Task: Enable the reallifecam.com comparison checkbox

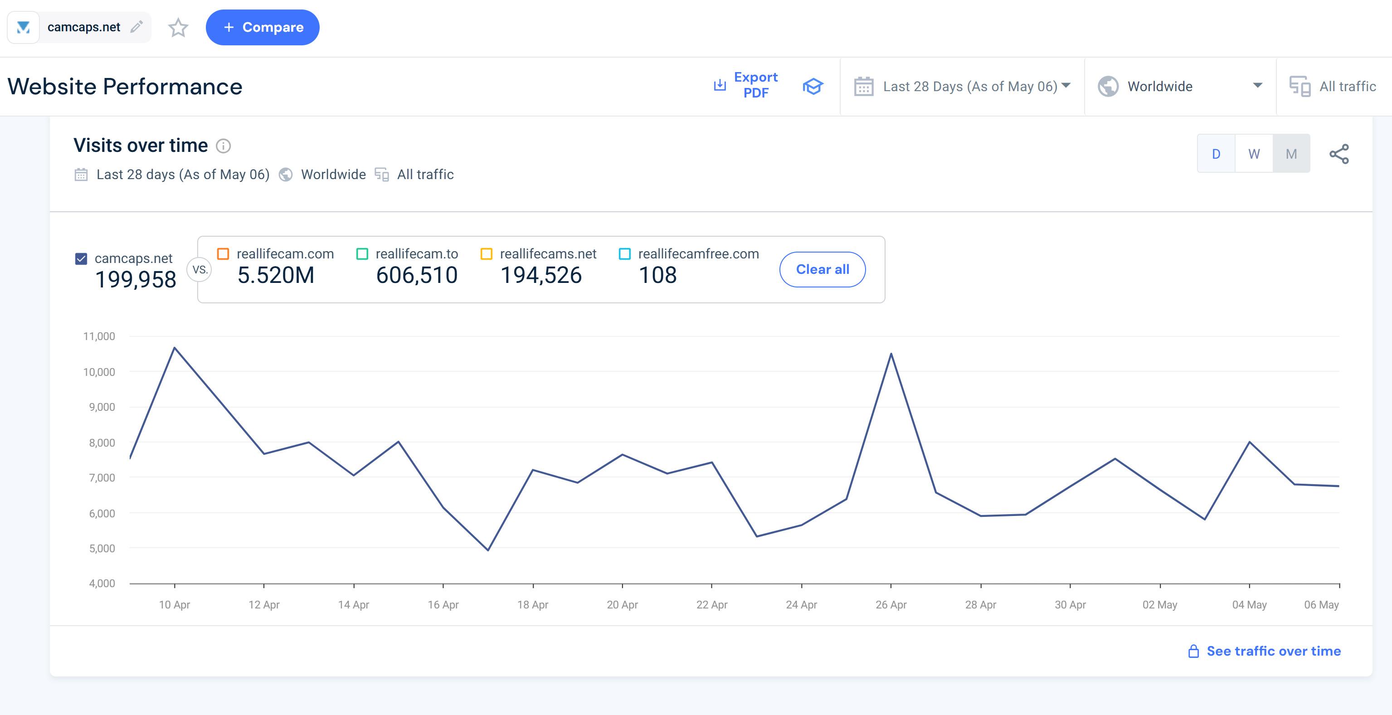Action: (223, 254)
